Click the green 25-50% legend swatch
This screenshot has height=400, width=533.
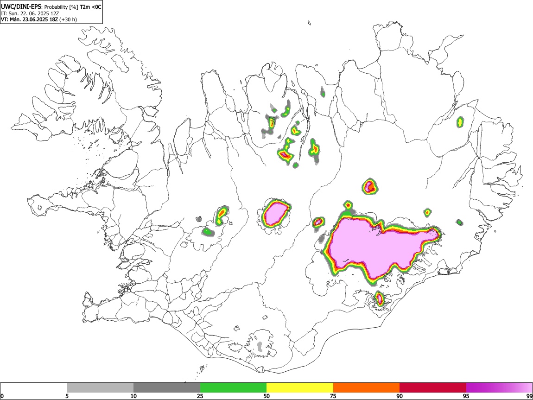[x=233, y=388]
